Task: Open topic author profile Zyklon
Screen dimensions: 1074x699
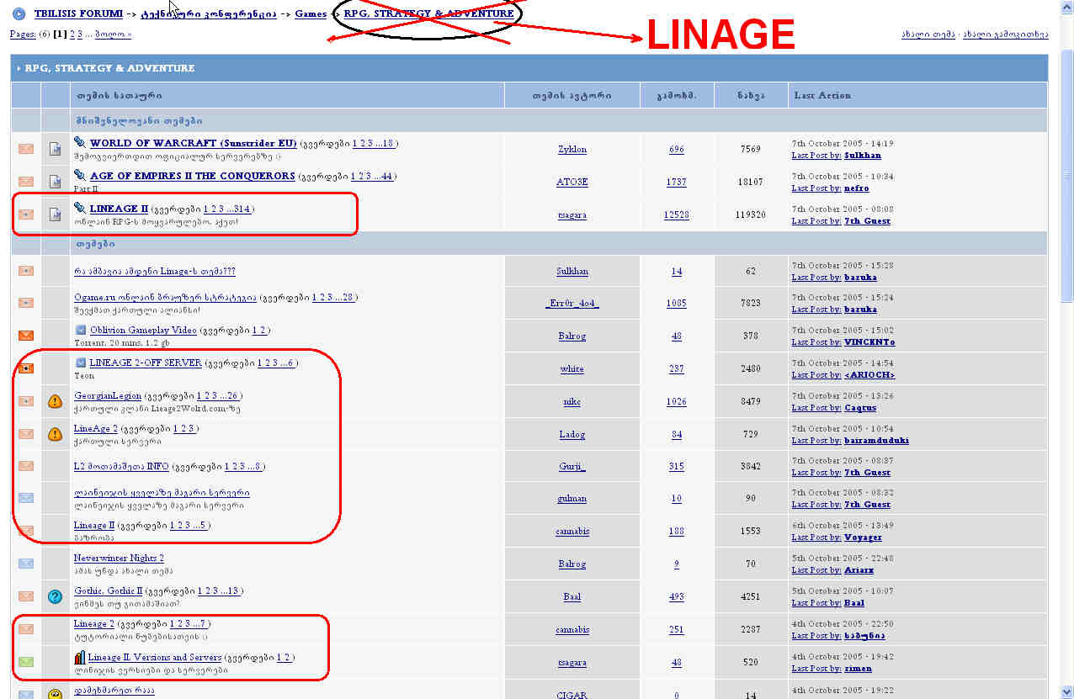Action: click(572, 149)
